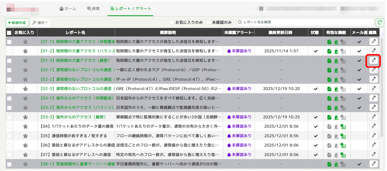Click the date 2025/12/19 10:25
The height and width of the screenshot is (171, 387).
pyautogui.click(x=281, y=117)
